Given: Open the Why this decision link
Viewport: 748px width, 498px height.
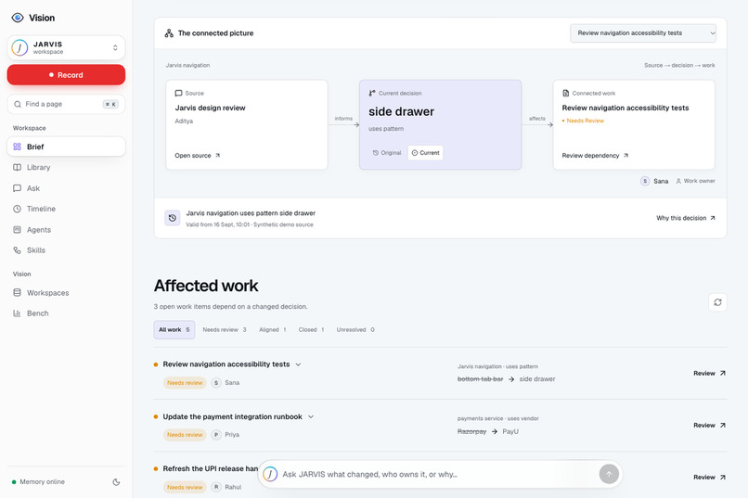Looking at the screenshot, I should tap(686, 218).
